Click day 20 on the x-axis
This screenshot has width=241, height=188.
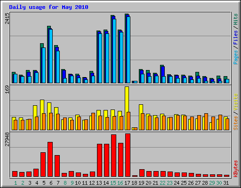(x=148, y=183)
